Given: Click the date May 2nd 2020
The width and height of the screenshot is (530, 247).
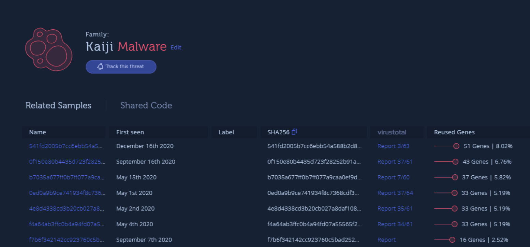Looking at the screenshot, I should pyautogui.click(x=135, y=209).
